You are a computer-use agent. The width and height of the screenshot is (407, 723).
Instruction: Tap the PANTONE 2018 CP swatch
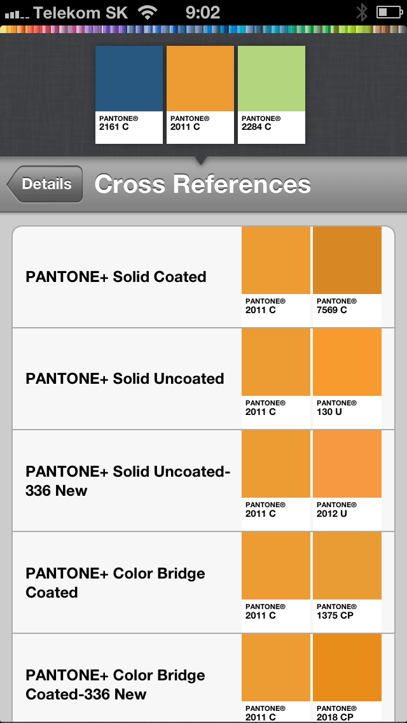pyautogui.click(x=347, y=676)
